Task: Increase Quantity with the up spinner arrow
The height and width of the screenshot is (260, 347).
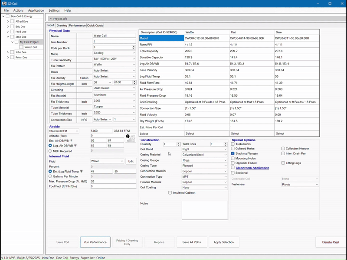Action: (x=178, y=143)
